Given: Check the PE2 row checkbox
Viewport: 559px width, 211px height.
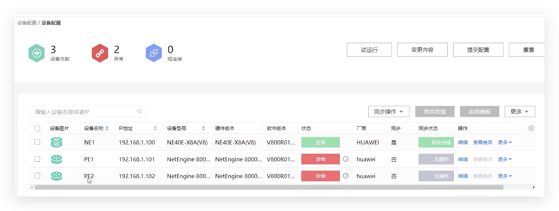Looking at the screenshot, I should point(37,176).
